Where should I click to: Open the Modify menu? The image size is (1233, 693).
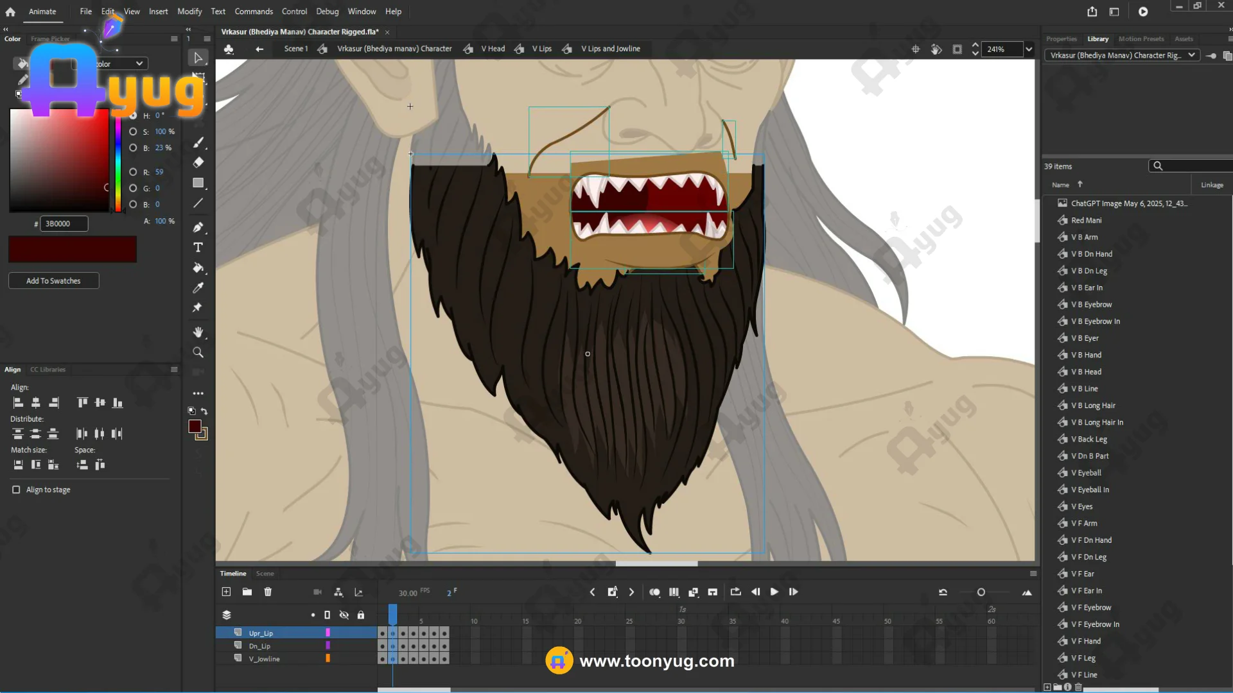(189, 12)
